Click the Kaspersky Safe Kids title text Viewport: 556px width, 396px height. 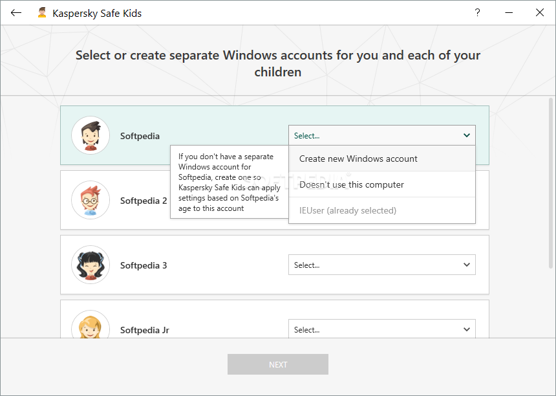click(97, 13)
